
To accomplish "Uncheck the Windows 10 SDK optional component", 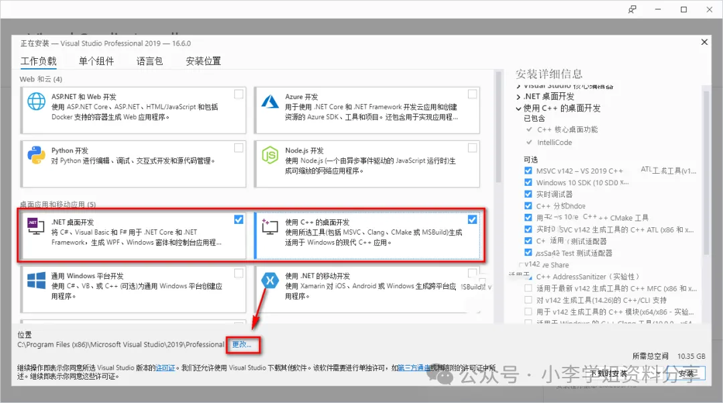I will pos(528,182).
